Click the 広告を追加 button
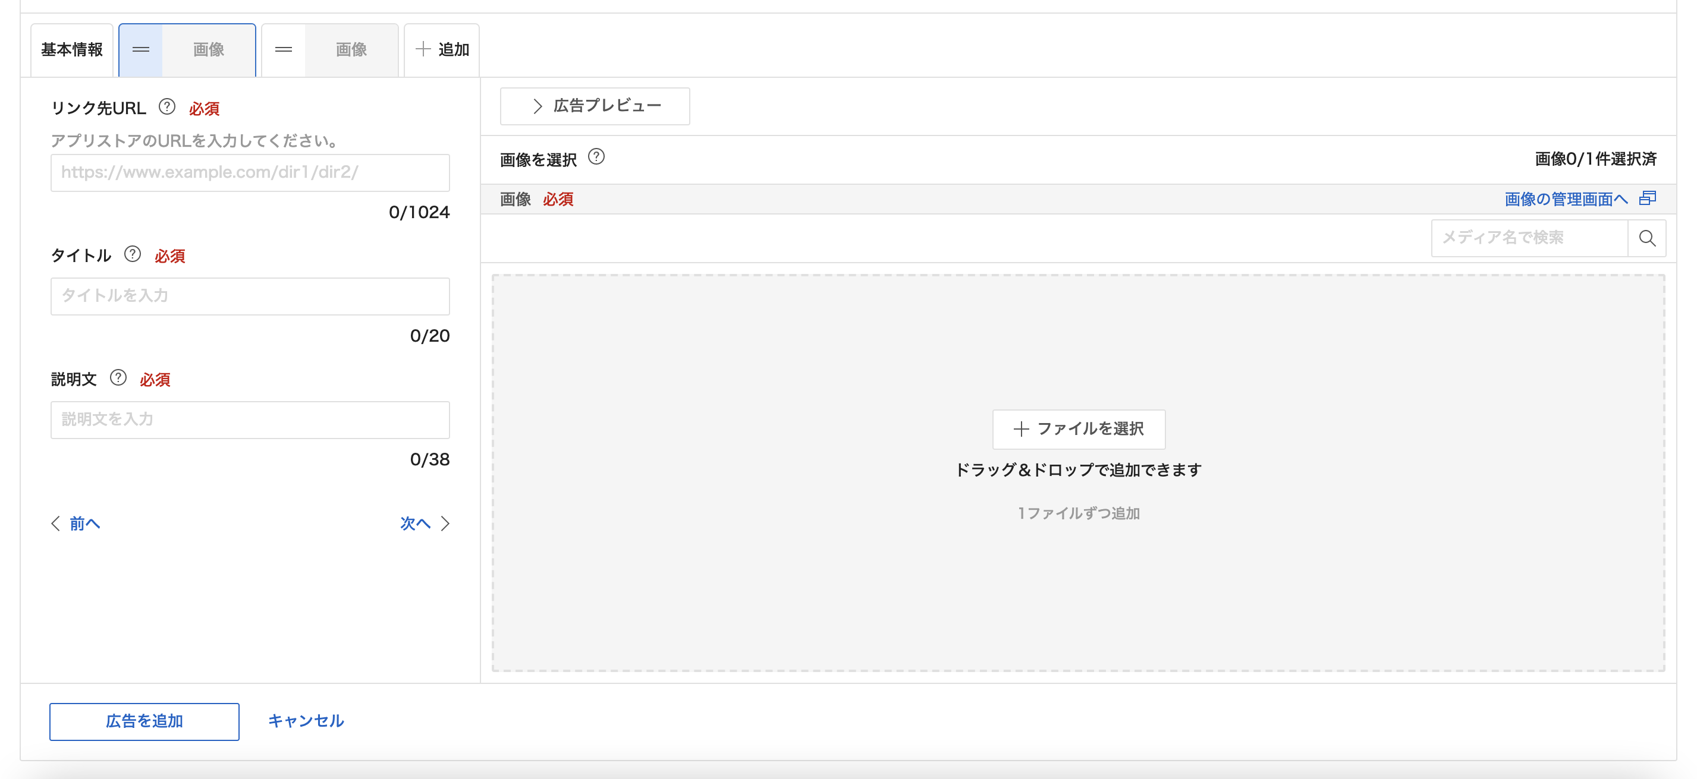The width and height of the screenshot is (1697, 779). coord(144,721)
